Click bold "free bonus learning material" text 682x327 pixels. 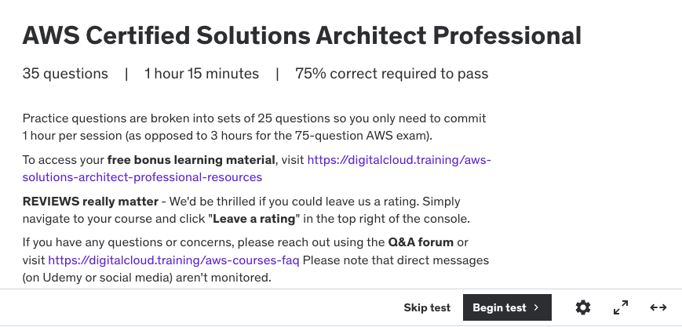(x=191, y=160)
